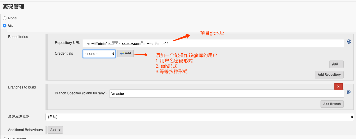Click Add button next to Credentials
The image size is (356, 139).
125,53
